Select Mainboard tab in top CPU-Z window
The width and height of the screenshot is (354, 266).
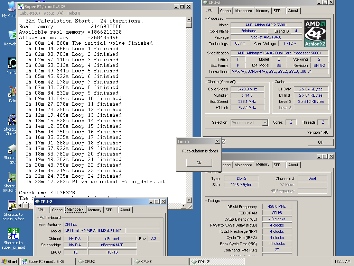(243, 11)
